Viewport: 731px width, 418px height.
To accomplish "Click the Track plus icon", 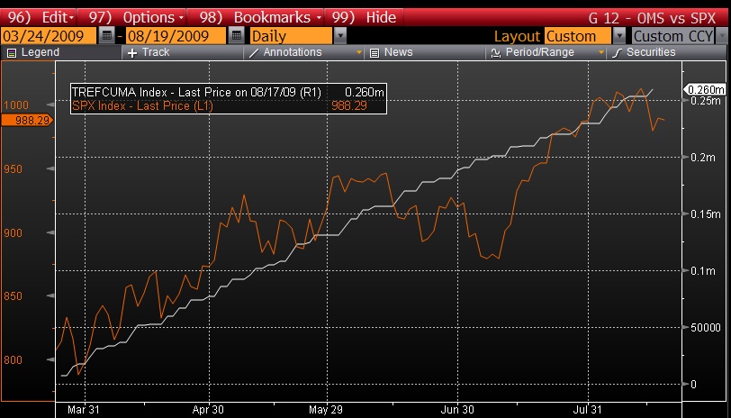I will pos(132,53).
